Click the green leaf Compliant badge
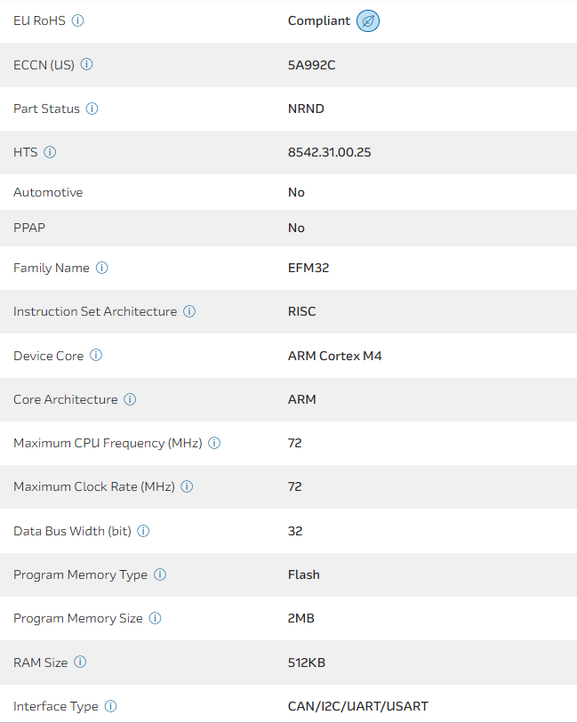577x723 pixels. pos(368,20)
